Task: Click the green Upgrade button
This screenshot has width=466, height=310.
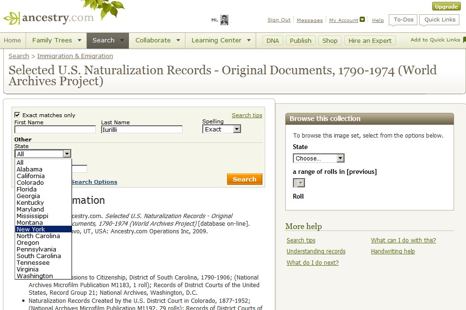Action: click(446, 7)
